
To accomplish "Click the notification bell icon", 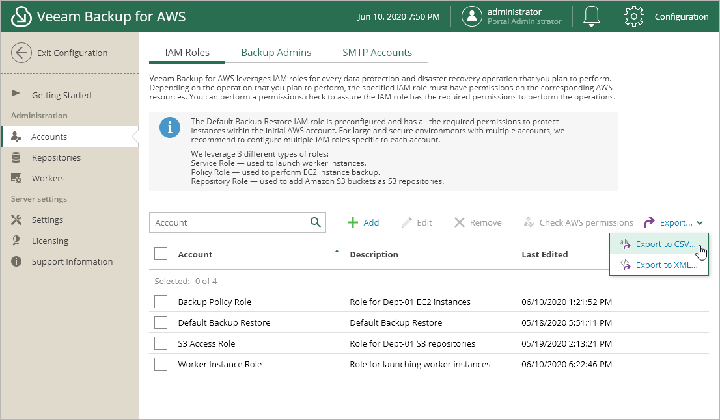I will [x=591, y=16].
